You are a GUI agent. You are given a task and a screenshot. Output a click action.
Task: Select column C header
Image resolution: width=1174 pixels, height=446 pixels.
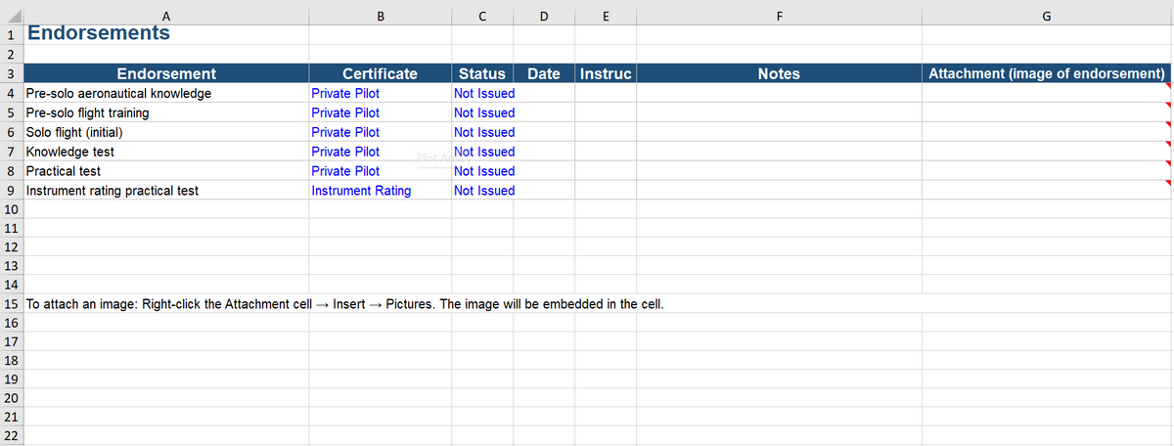481,15
